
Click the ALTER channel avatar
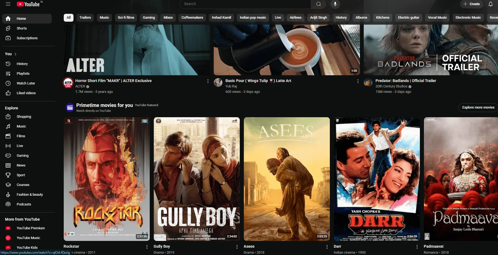click(68, 83)
